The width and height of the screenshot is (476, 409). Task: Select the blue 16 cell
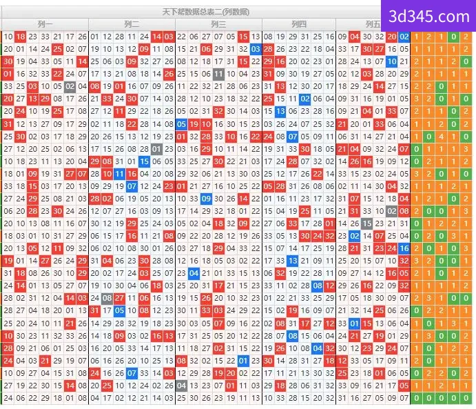tap(404, 248)
